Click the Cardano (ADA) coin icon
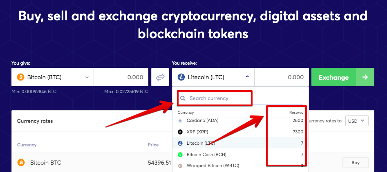387x172 pixels. tap(180, 121)
